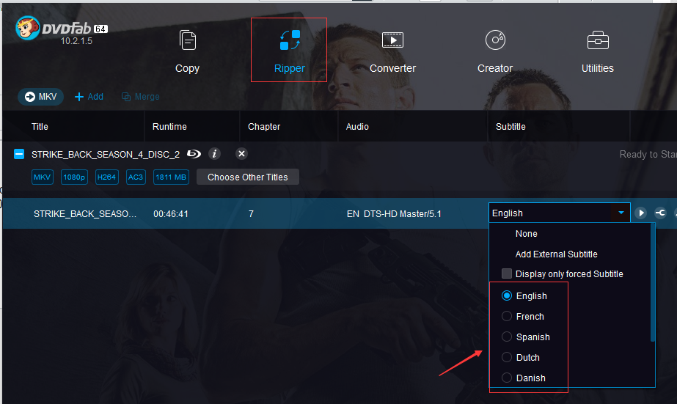Open the Copy module
677x404 pixels.
tap(187, 52)
